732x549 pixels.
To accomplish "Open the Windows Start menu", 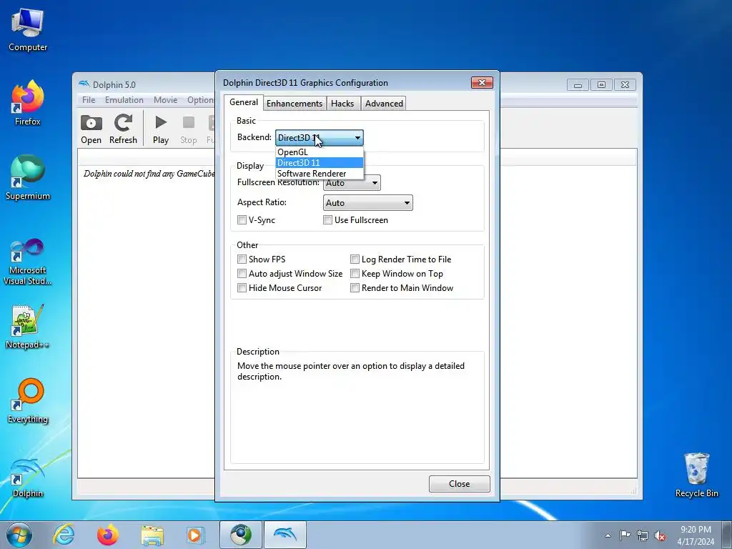I will (x=19, y=535).
